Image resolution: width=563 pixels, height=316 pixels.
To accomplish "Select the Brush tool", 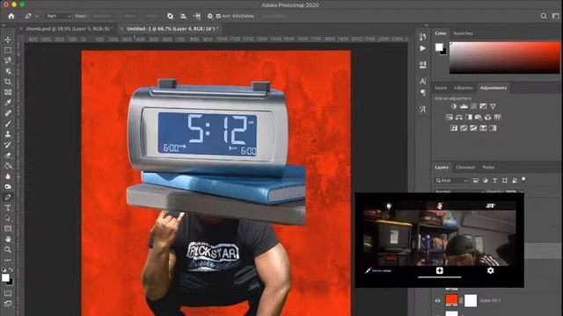I will point(8,124).
